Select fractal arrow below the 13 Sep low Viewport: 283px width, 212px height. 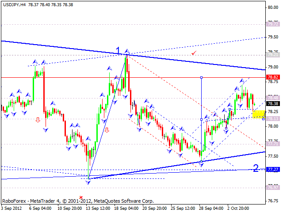coord(88,182)
